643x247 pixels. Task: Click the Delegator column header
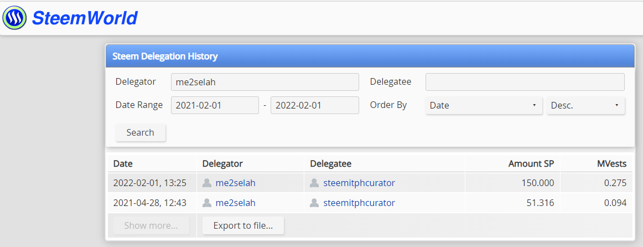tap(222, 164)
